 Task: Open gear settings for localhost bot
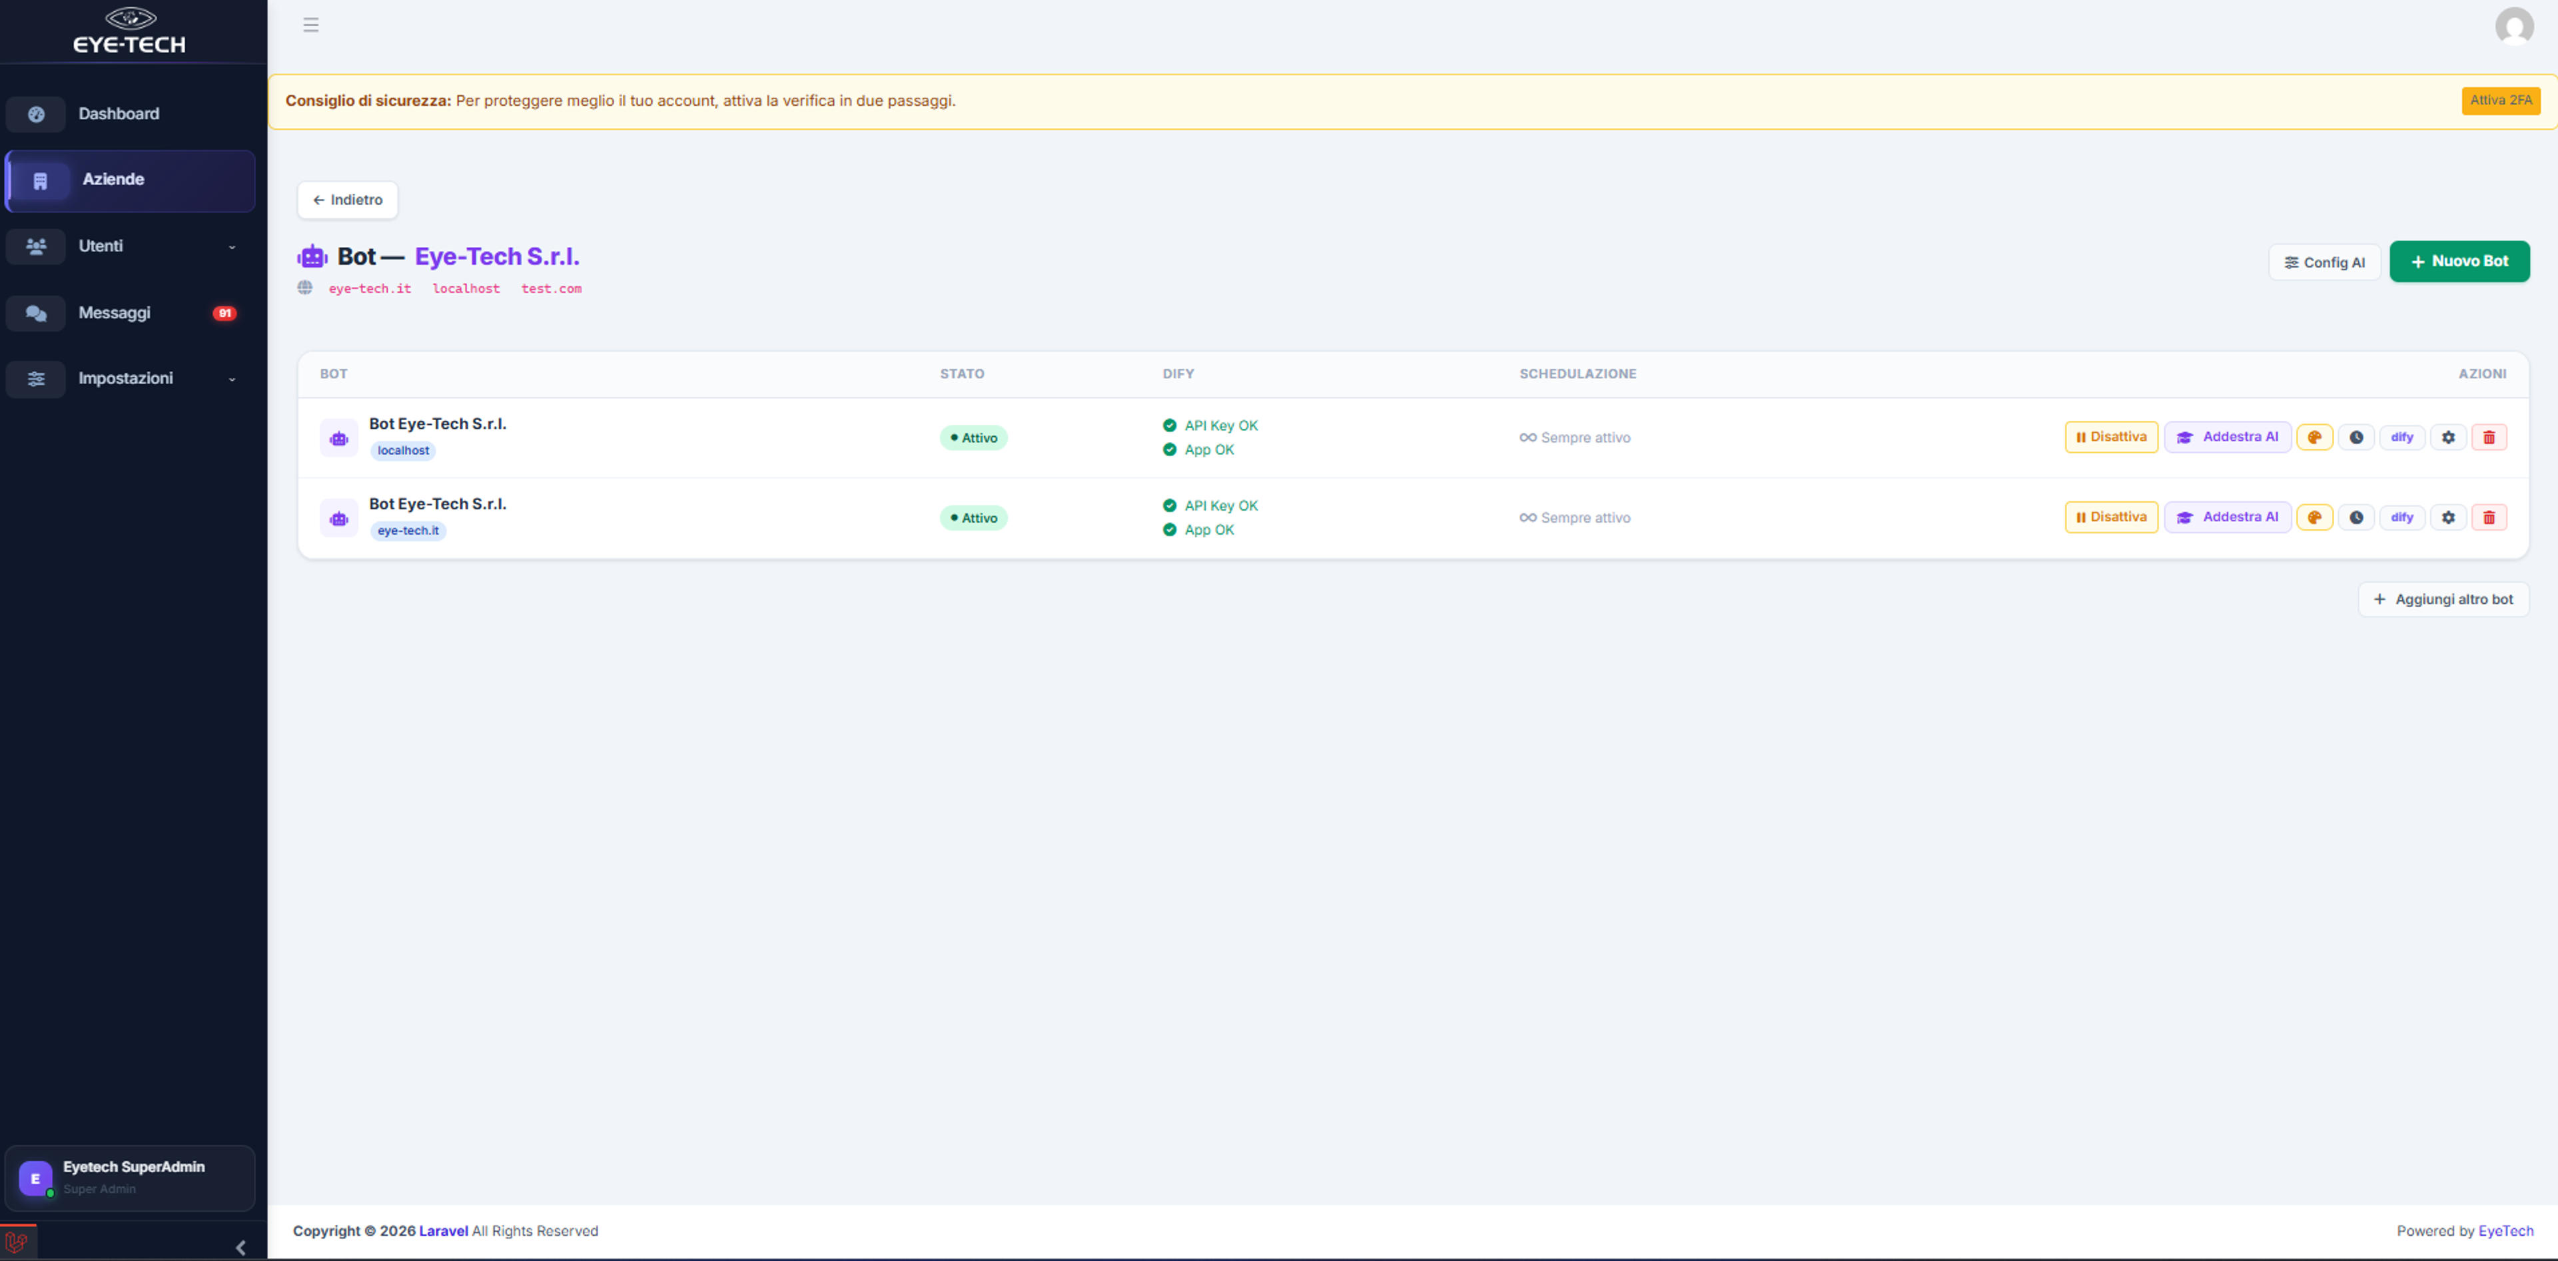pos(2448,437)
